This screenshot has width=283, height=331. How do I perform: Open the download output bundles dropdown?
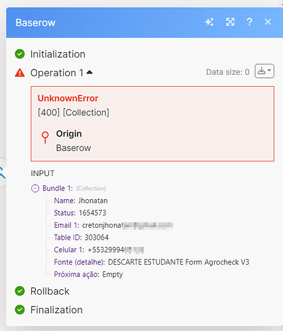[x=264, y=71]
